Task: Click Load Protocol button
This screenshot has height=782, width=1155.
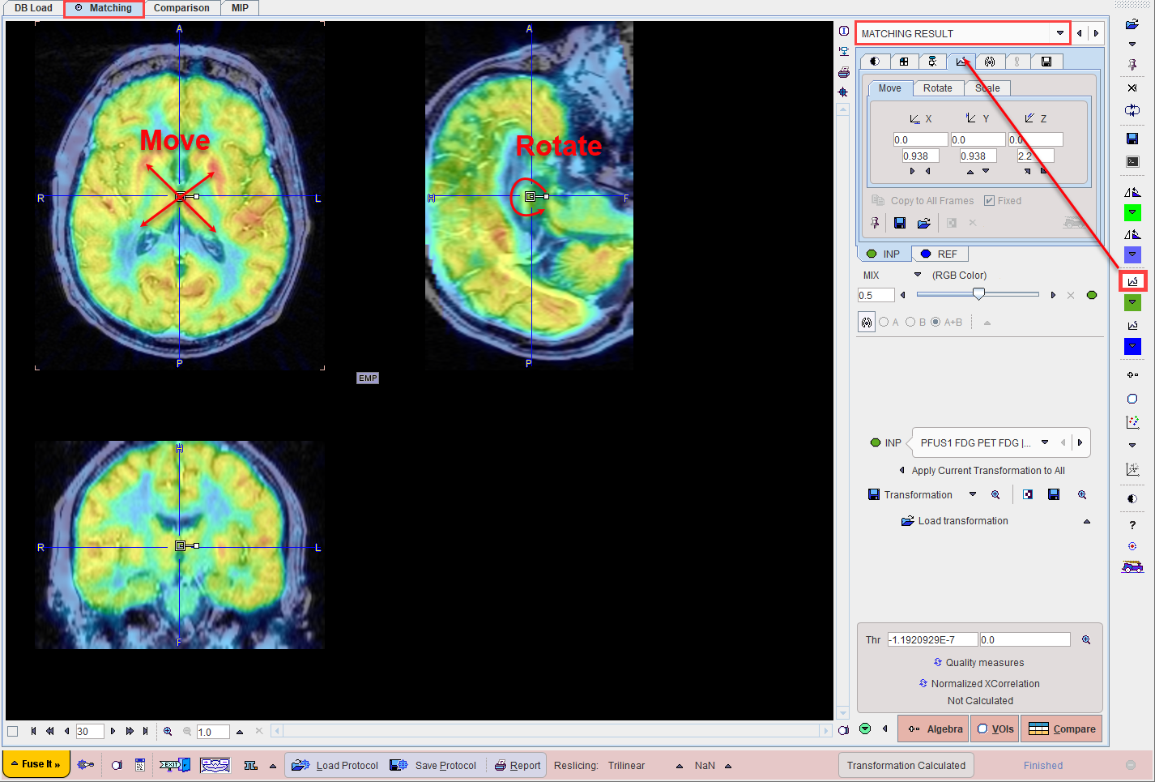Action: coord(335,765)
